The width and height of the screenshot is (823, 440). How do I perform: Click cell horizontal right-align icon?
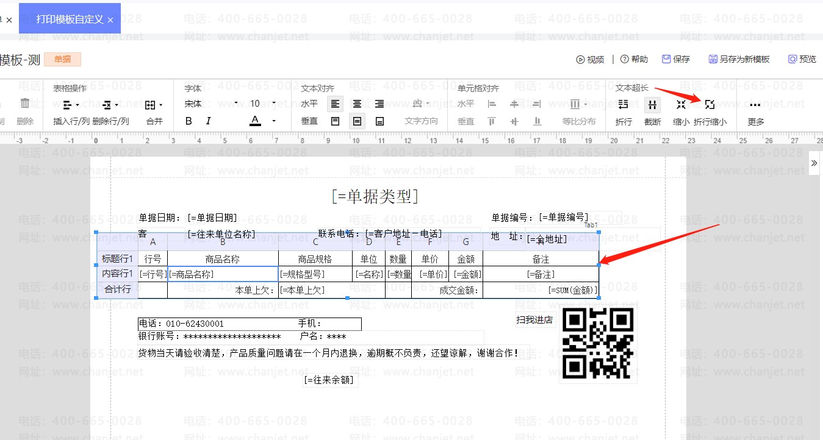pos(537,104)
